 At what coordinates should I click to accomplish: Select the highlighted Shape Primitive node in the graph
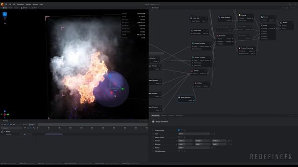click(x=186, y=99)
